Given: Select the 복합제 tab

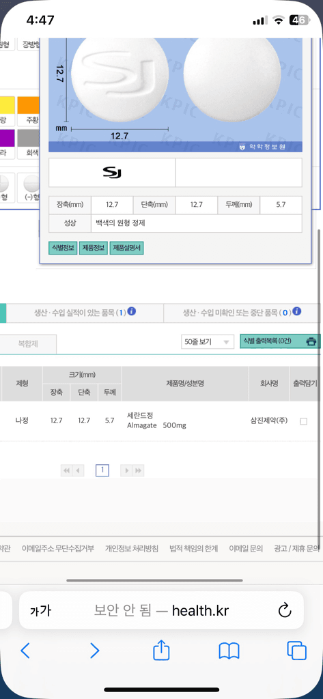Looking at the screenshot, I should tap(28, 344).
